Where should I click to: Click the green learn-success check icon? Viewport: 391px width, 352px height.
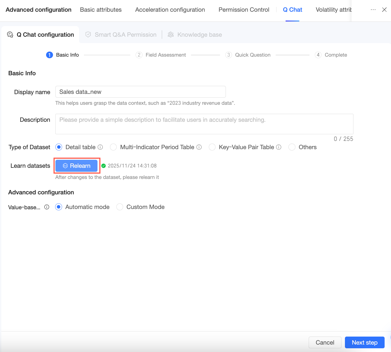click(x=104, y=166)
